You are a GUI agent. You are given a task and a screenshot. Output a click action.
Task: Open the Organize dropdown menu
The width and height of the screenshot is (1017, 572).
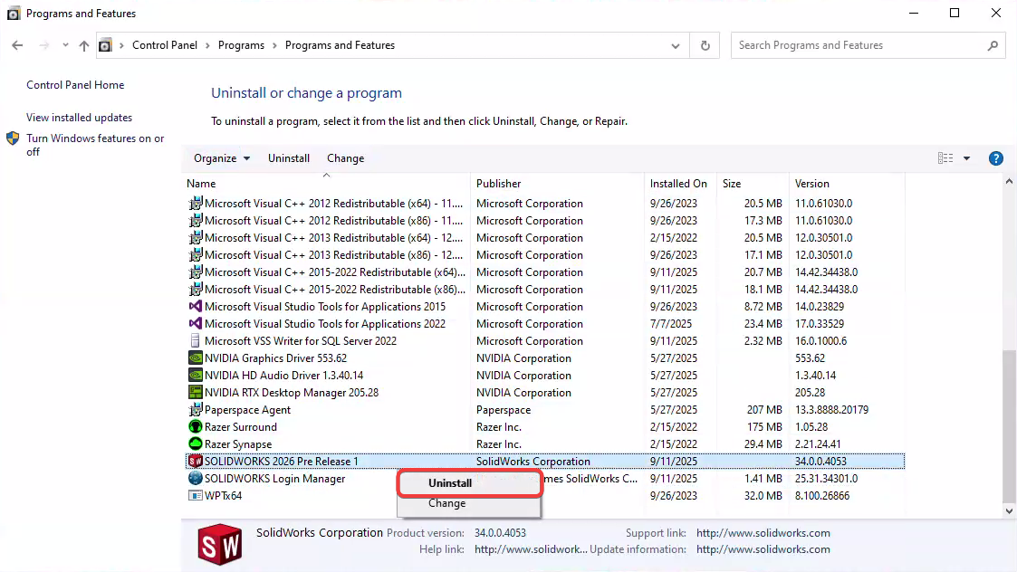pyautogui.click(x=220, y=157)
